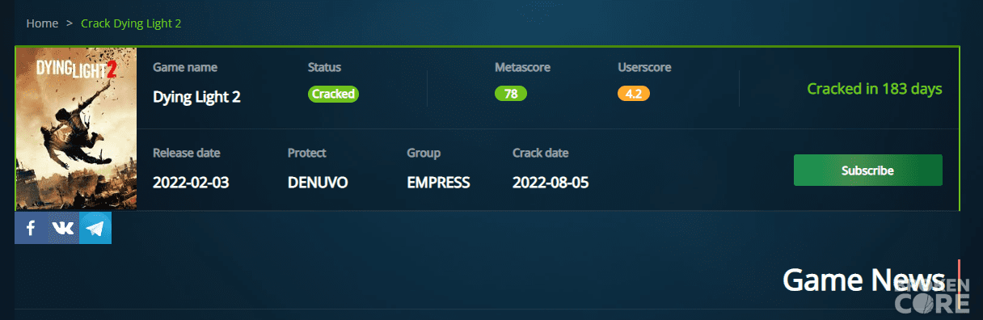Click the Status label
Image resolution: width=983 pixels, height=320 pixels.
(324, 68)
